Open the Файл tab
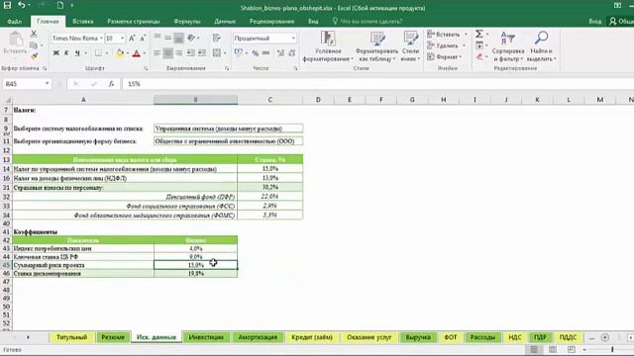This screenshot has width=634, height=356. [14, 22]
